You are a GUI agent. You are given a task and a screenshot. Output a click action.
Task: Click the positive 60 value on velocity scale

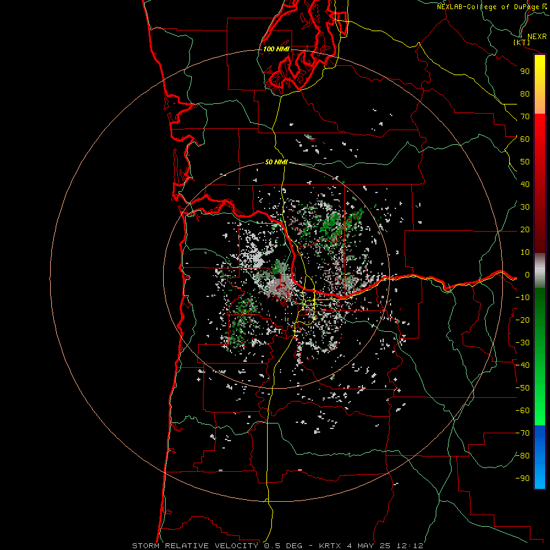click(x=525, y=139)
